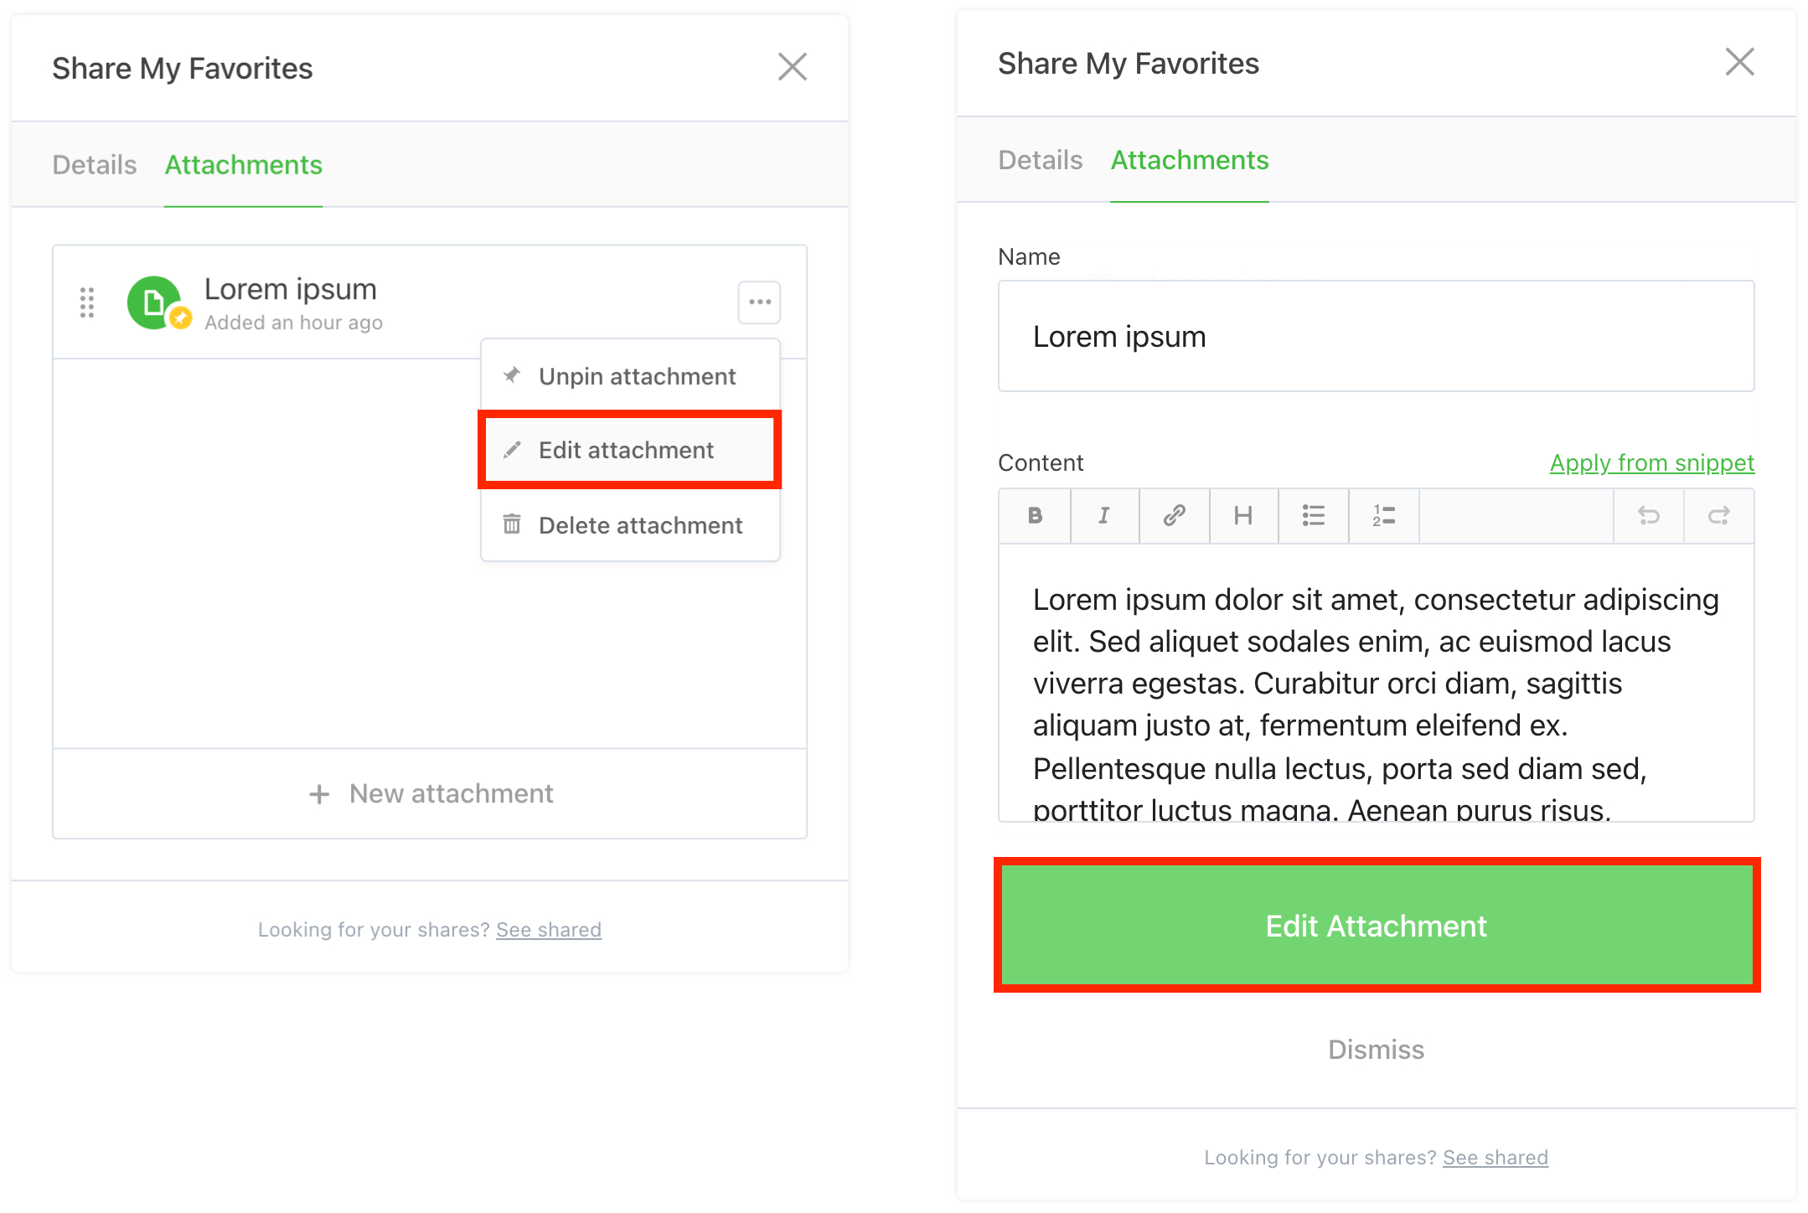
Task: Open the Apply from snippet link
Action: tap(1651, 463)
